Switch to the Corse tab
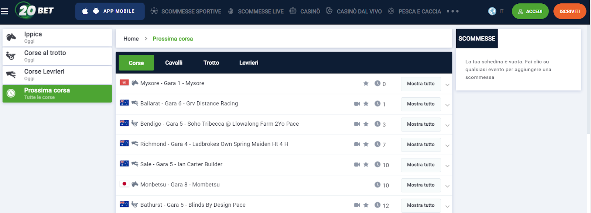This screenshot has height=213, width=591. click(x=136, y=63)
